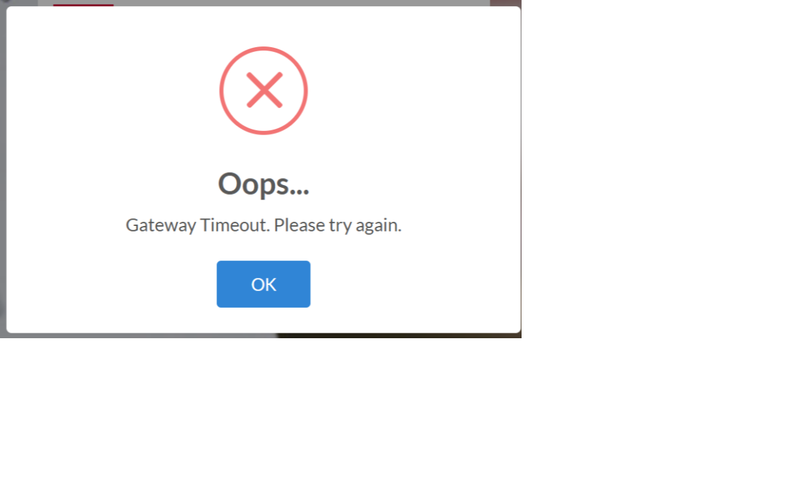Click the ellipsis after 'Oops' title
The image size is (799, 499).
coord(299,191)
